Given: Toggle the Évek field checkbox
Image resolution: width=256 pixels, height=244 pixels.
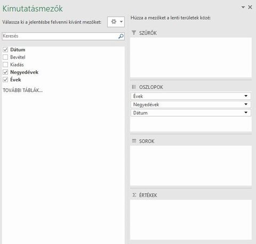Looking at the screenshot, I should coord(5,80).
